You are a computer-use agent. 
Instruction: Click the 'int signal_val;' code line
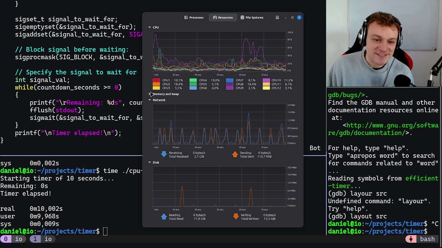[42, 80]
